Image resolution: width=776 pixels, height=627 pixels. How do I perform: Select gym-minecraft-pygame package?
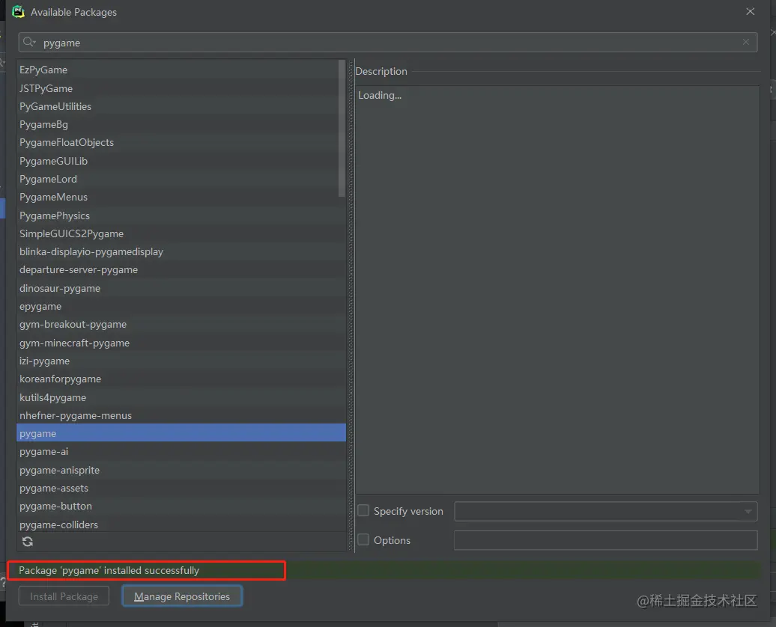(x=181, y=343)
